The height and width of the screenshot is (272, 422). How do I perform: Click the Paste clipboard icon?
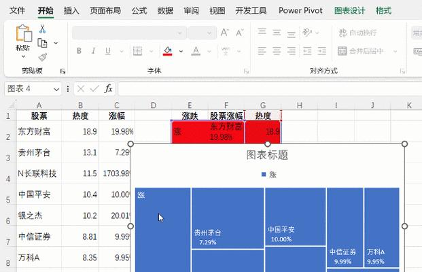point(24,33)
